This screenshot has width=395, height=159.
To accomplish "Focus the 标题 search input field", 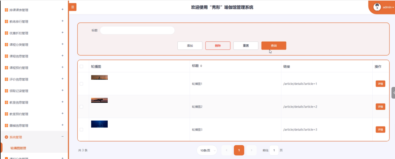I will click(137, 30).
